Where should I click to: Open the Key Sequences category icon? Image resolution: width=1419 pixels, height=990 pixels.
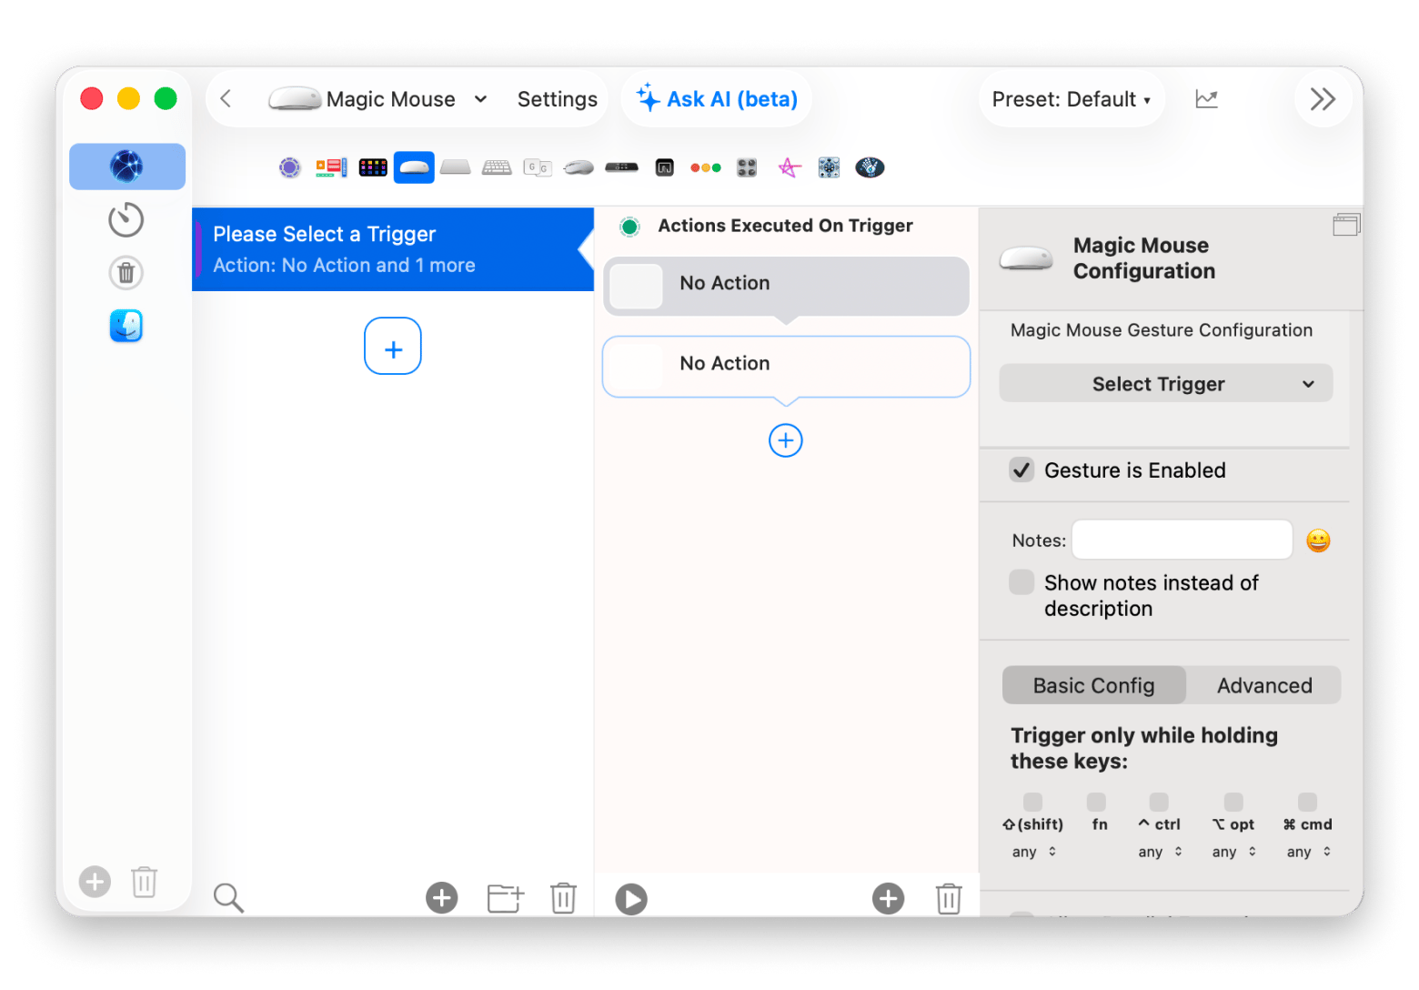click(538, 167)
